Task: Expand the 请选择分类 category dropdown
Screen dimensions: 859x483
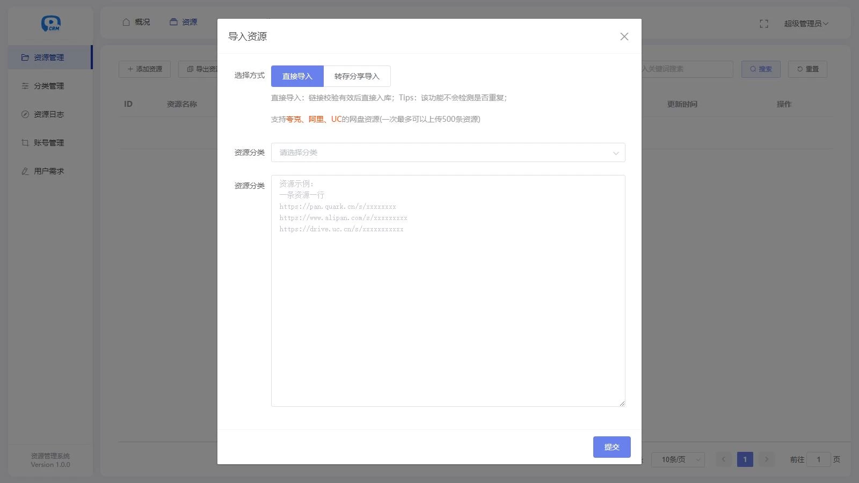Action: pos(448,152)
